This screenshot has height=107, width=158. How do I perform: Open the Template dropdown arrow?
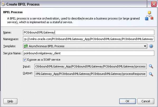pyautogui.click(x=145, y=46)
